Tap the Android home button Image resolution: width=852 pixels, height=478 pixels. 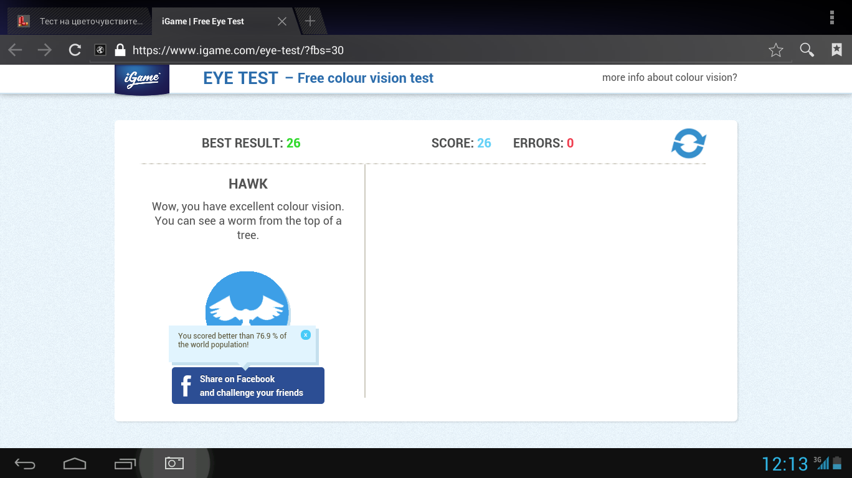tap(75, 464)
